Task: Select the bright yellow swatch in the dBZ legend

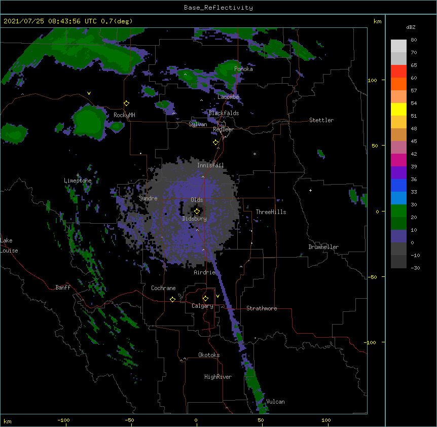Action: [x=398, y=109]
